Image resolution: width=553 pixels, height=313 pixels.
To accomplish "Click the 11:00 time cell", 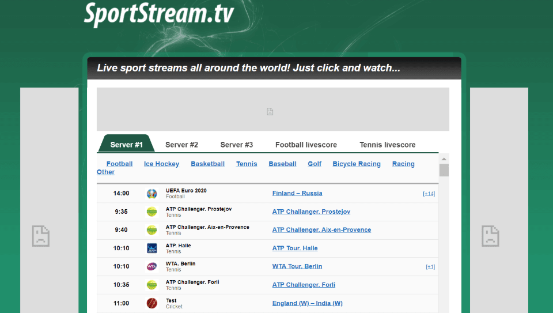I will [122, 303].
